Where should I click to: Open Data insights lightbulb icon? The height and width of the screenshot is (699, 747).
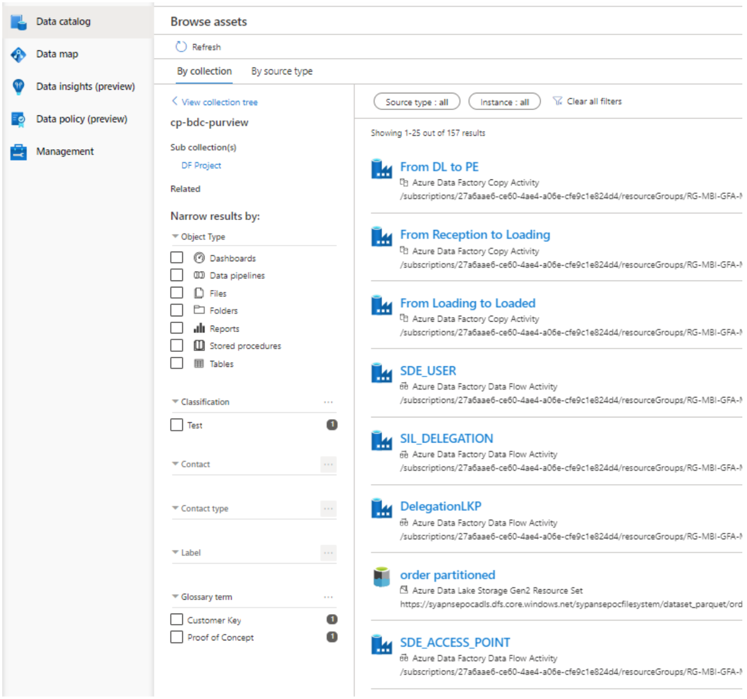tap(19, 87)
